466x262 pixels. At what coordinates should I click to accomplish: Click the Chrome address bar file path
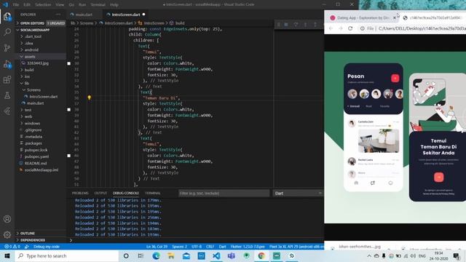pyautogui.click(x=422, y=28)
